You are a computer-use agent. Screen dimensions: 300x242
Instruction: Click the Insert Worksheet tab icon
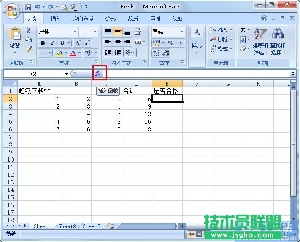pos(111,226)
